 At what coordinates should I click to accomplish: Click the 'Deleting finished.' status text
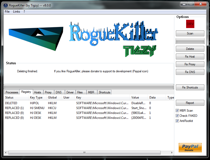(27, 71)
